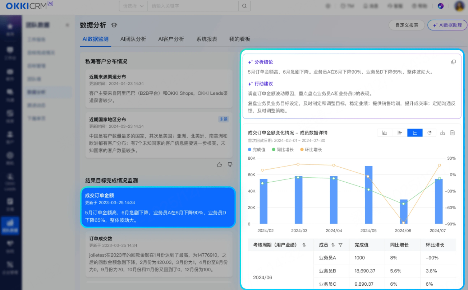The height and width of the screenshot is (290, 468).
Task: Select the 业务员C table cell
Action: click(331, 284)
